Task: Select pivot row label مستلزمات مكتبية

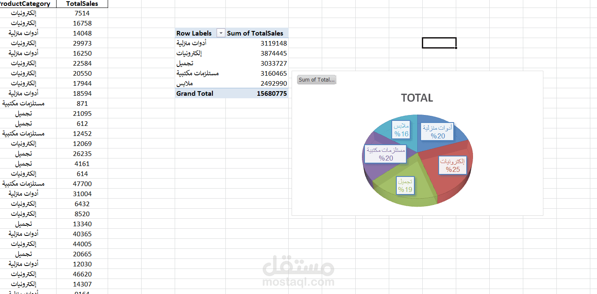Action: (x=200, y=73)
